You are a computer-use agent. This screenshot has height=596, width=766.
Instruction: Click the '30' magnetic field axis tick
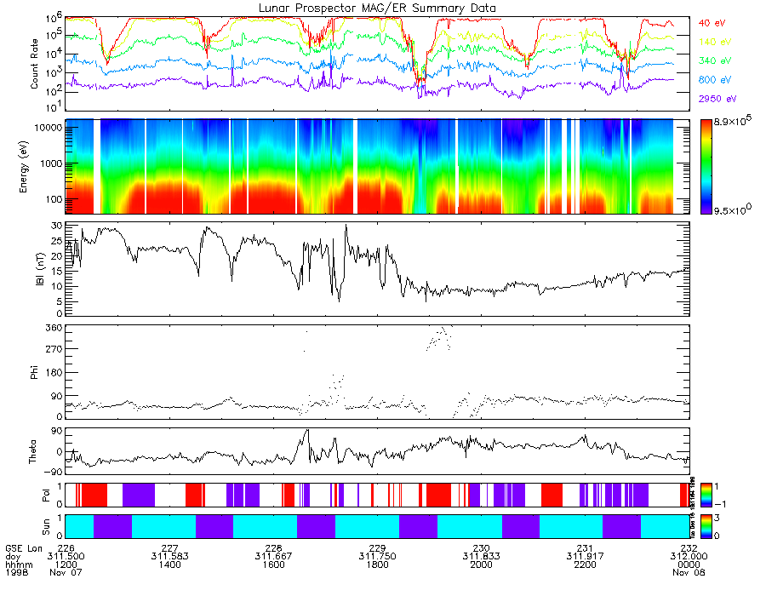point(57,226)
